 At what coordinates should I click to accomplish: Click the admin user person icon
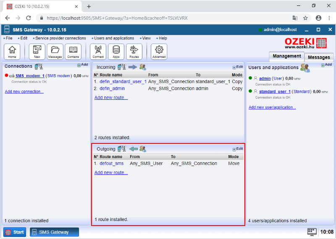tap(255, 78)
